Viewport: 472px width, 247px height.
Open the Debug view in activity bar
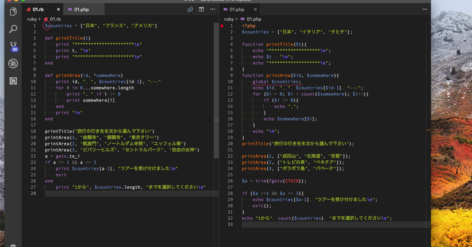click(x=13, y=63)
